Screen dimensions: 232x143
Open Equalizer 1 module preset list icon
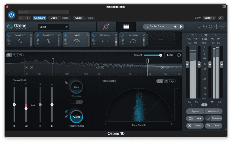coord(9,44)
